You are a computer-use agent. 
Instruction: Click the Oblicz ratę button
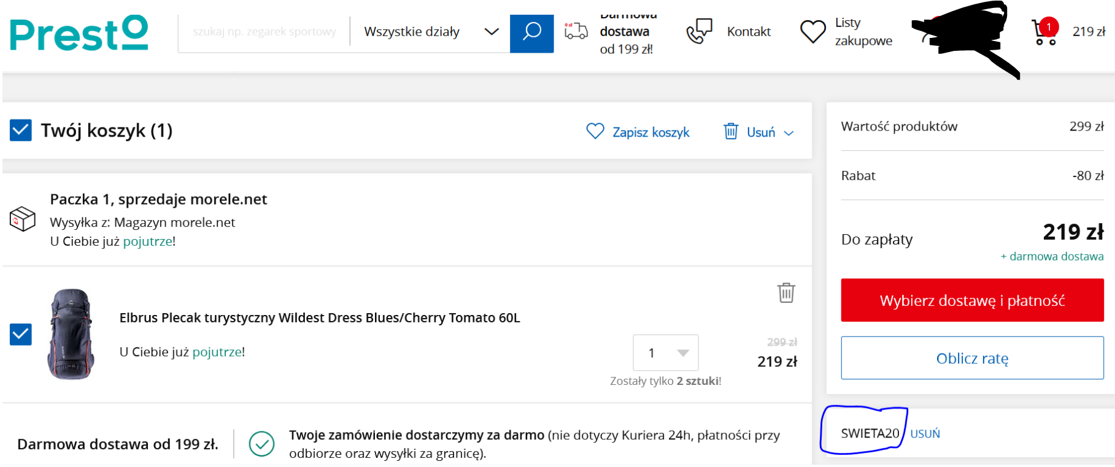972,358
